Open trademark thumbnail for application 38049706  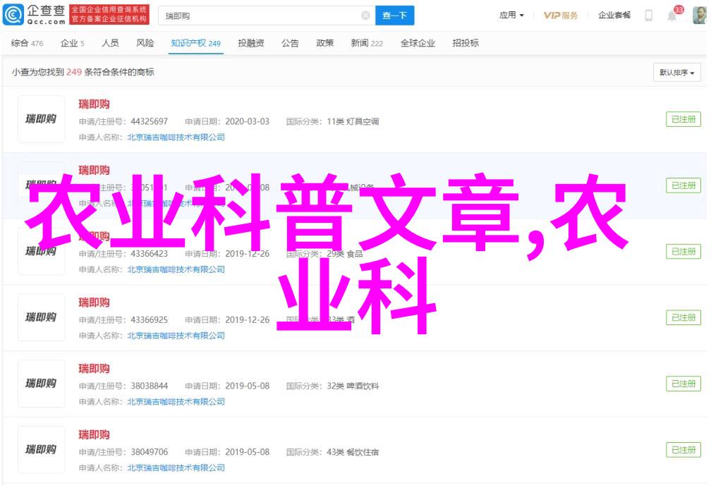(41, 450)
